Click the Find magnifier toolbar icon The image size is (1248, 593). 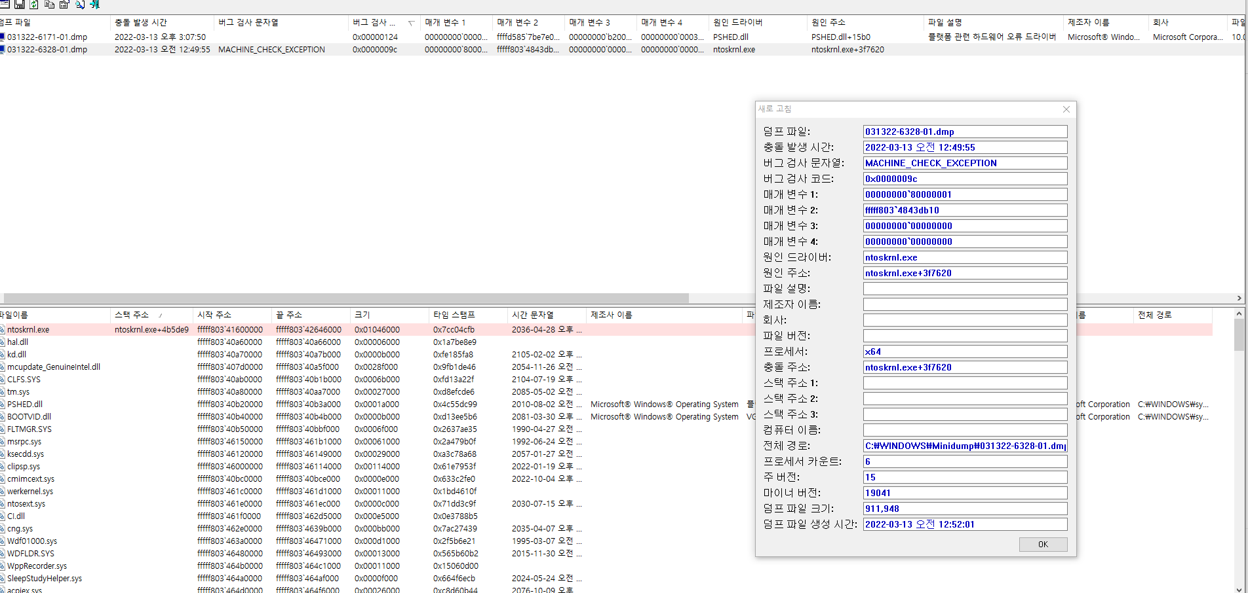click(79, 5)
